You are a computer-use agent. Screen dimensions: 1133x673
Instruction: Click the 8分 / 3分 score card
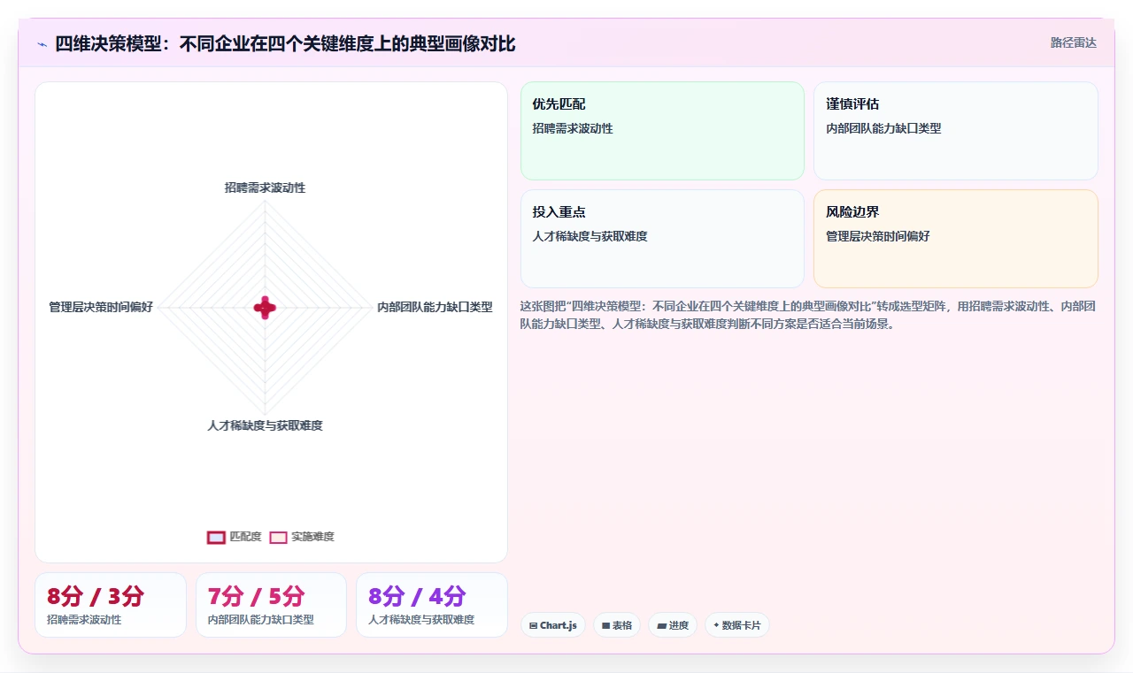click(111, 605)
